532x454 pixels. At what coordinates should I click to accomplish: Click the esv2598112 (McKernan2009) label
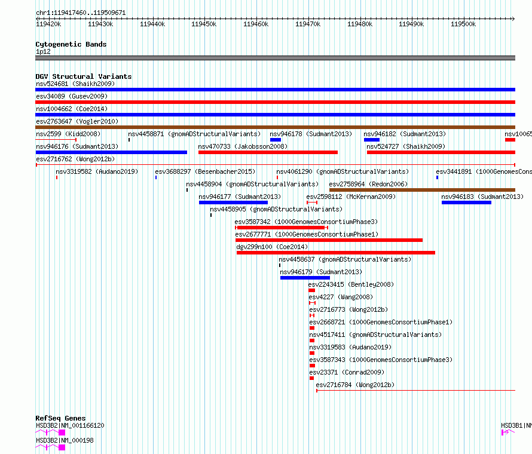point(351,197)
